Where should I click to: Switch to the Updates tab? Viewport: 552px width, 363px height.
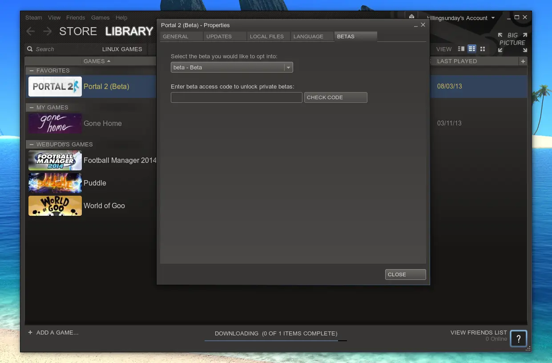pyautogui.click(x=225, y=36)
